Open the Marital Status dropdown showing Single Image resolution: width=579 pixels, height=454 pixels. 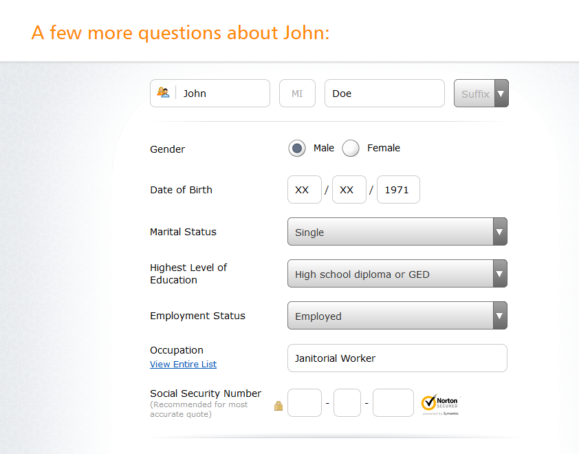[397, 231]
